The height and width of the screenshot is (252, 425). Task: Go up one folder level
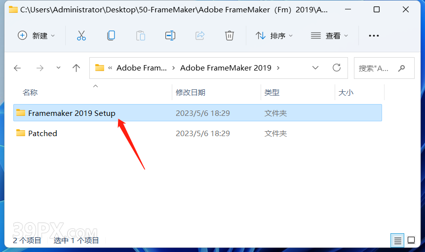[76, 68]
